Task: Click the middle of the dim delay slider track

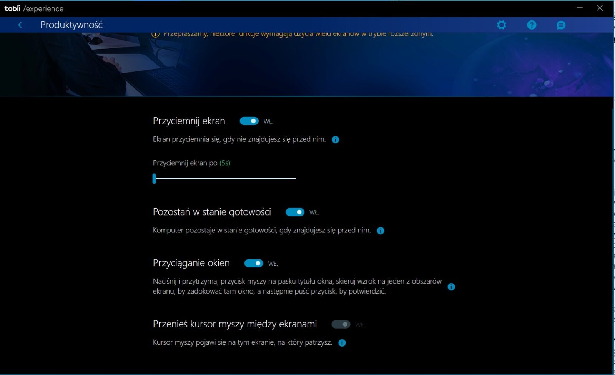Action: (225, 179)
